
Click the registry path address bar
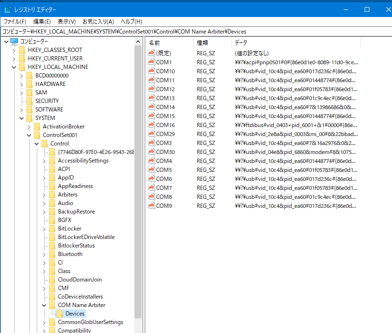tap(197, 32)
